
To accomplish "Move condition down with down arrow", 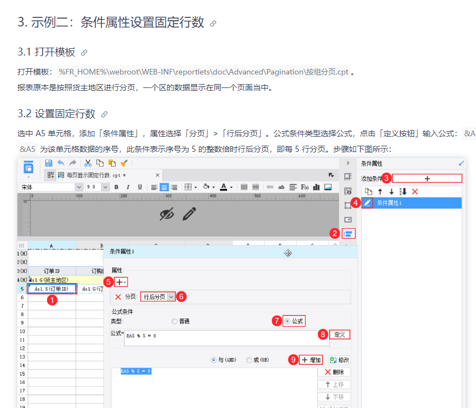I will pyautogui.click(x=391, y=192).
